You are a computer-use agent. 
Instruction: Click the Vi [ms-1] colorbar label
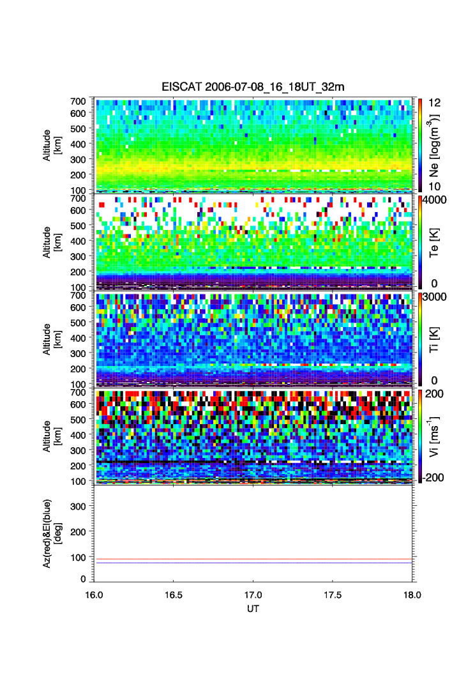coord(434,436)
